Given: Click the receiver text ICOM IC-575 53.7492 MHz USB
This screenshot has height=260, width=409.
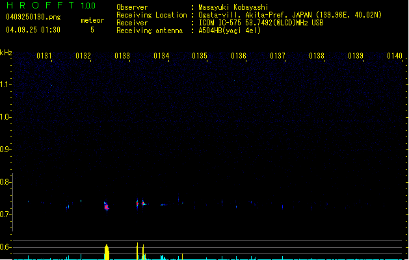Looking at the screenshot, I should [261, 23].
